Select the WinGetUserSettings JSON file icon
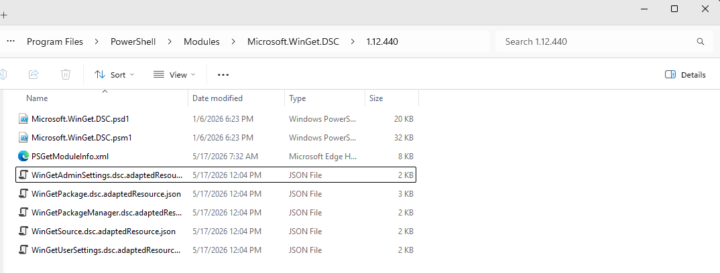 tap(23, 250)
